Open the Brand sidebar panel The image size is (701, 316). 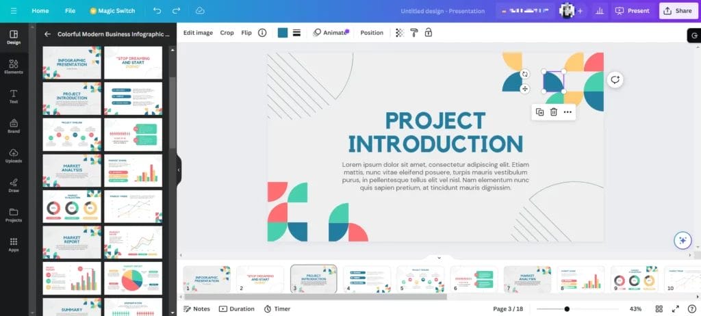coord(14,126)
